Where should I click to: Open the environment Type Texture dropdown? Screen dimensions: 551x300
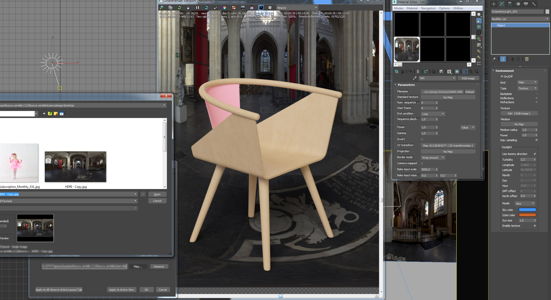[527, 88]
